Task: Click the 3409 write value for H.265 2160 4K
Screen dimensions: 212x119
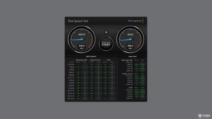Action: click(136, 94)
